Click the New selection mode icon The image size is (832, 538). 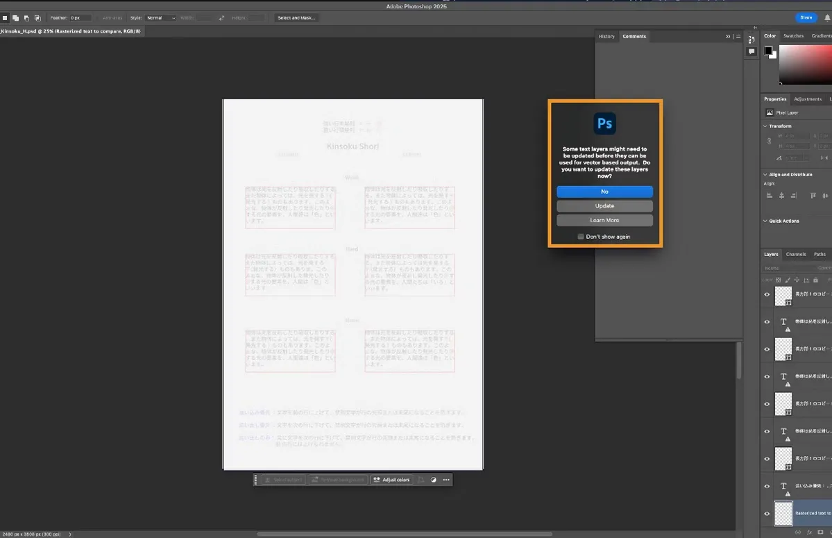5,17
